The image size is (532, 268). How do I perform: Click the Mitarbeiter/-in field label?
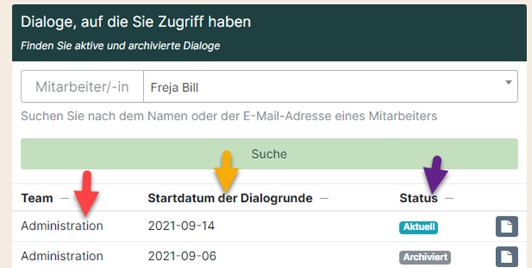tap(82, 87)
